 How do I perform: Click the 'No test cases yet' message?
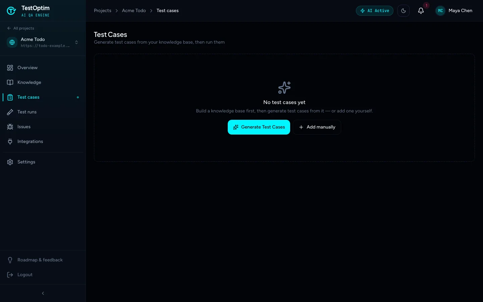click(x=284, y=102)
